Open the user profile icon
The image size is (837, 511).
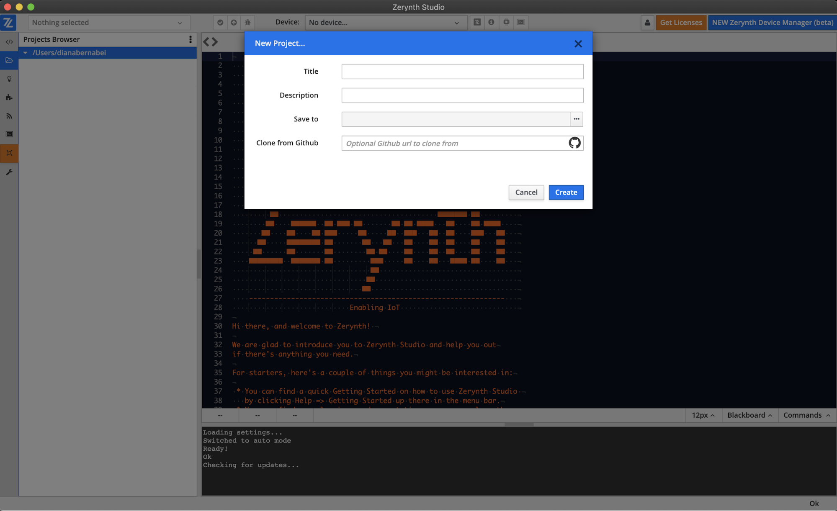[647, 23]
